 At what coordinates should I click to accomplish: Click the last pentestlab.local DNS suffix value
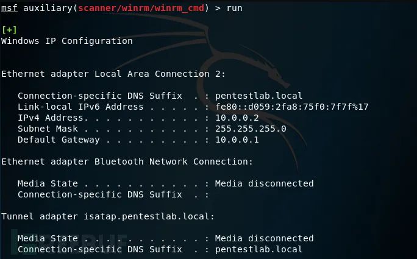[258, 249]
